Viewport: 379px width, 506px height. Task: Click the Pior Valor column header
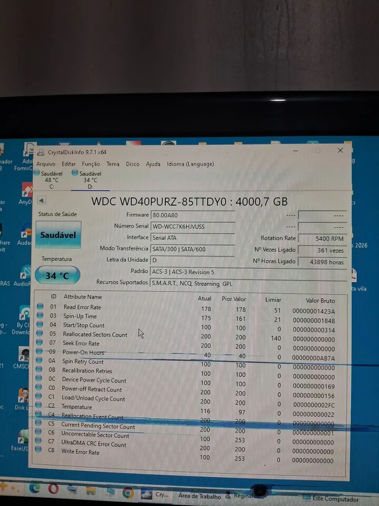click(234, 299)
